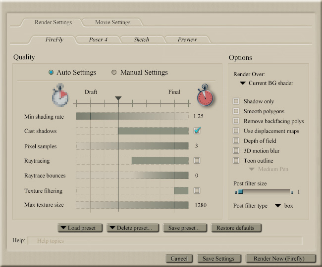Screen dimensions: 322x267
Task: Click the Draft stopwatch icon
Action: [x=60, y=95]
